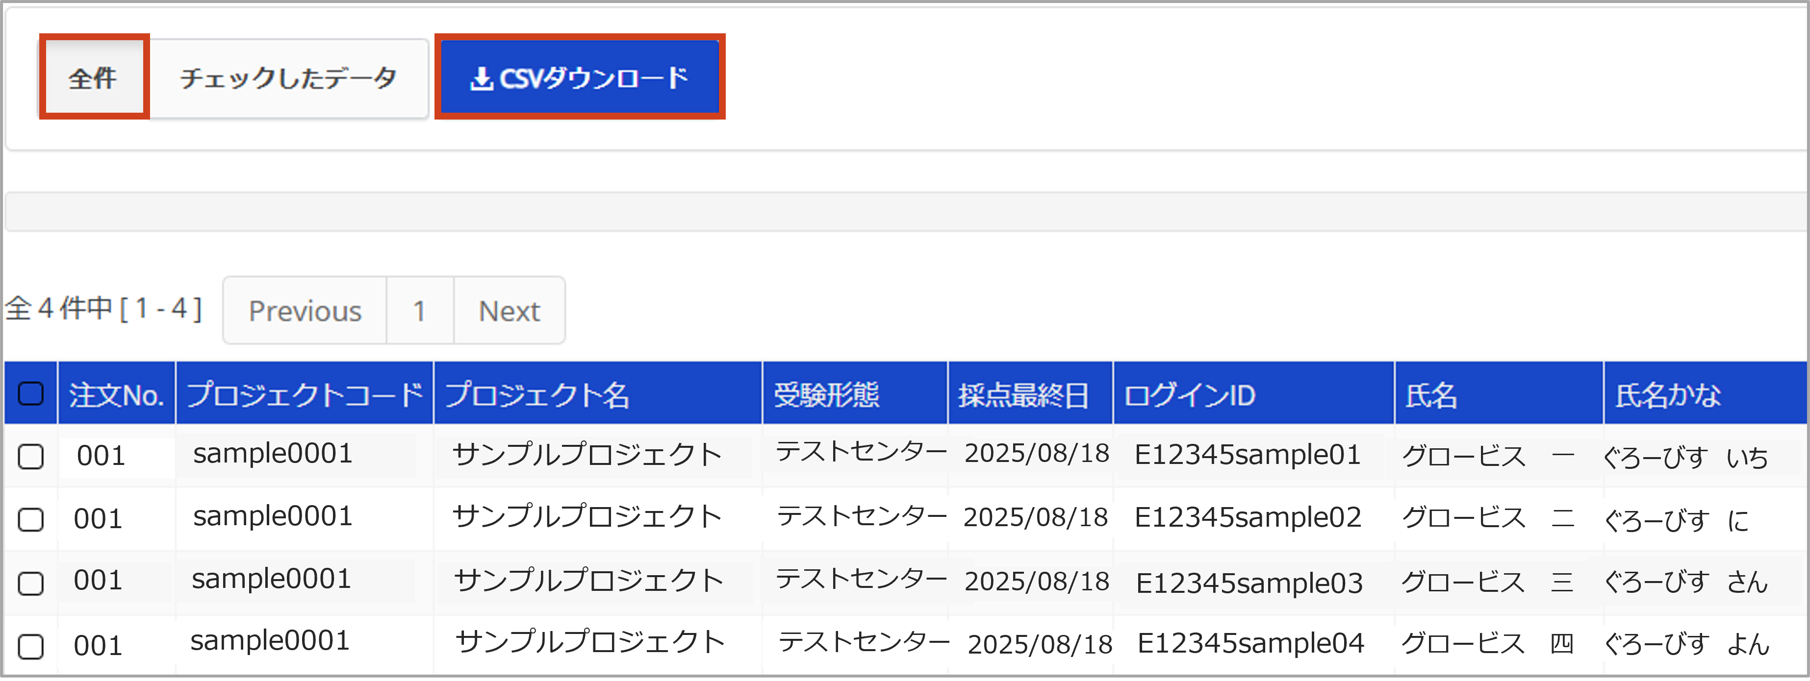This screenshot has width=1810, height=681.
Task: Go to page 1 in pagination
Action: [420, 311]
